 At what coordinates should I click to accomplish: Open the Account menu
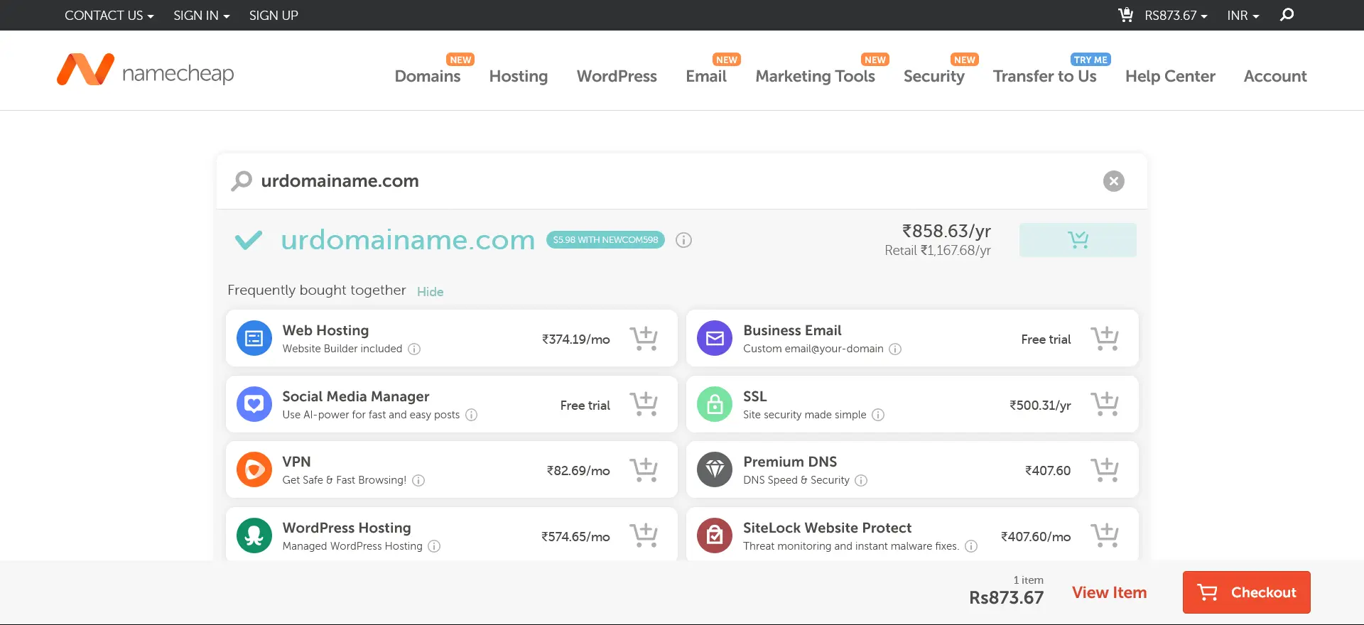coord(1275,76)
